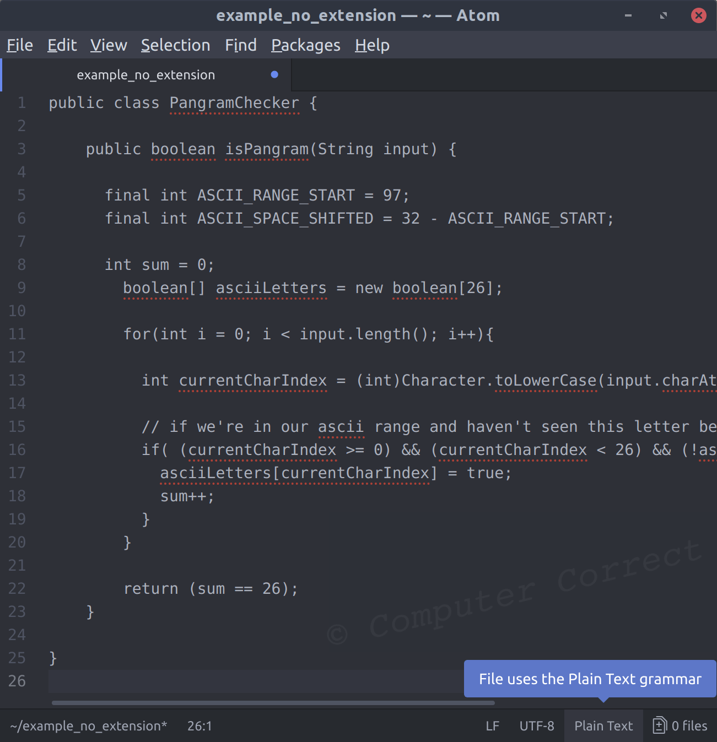Click line number 13 in gutter
This screenshot has height=742, width=717.
(x=17, y=380)
